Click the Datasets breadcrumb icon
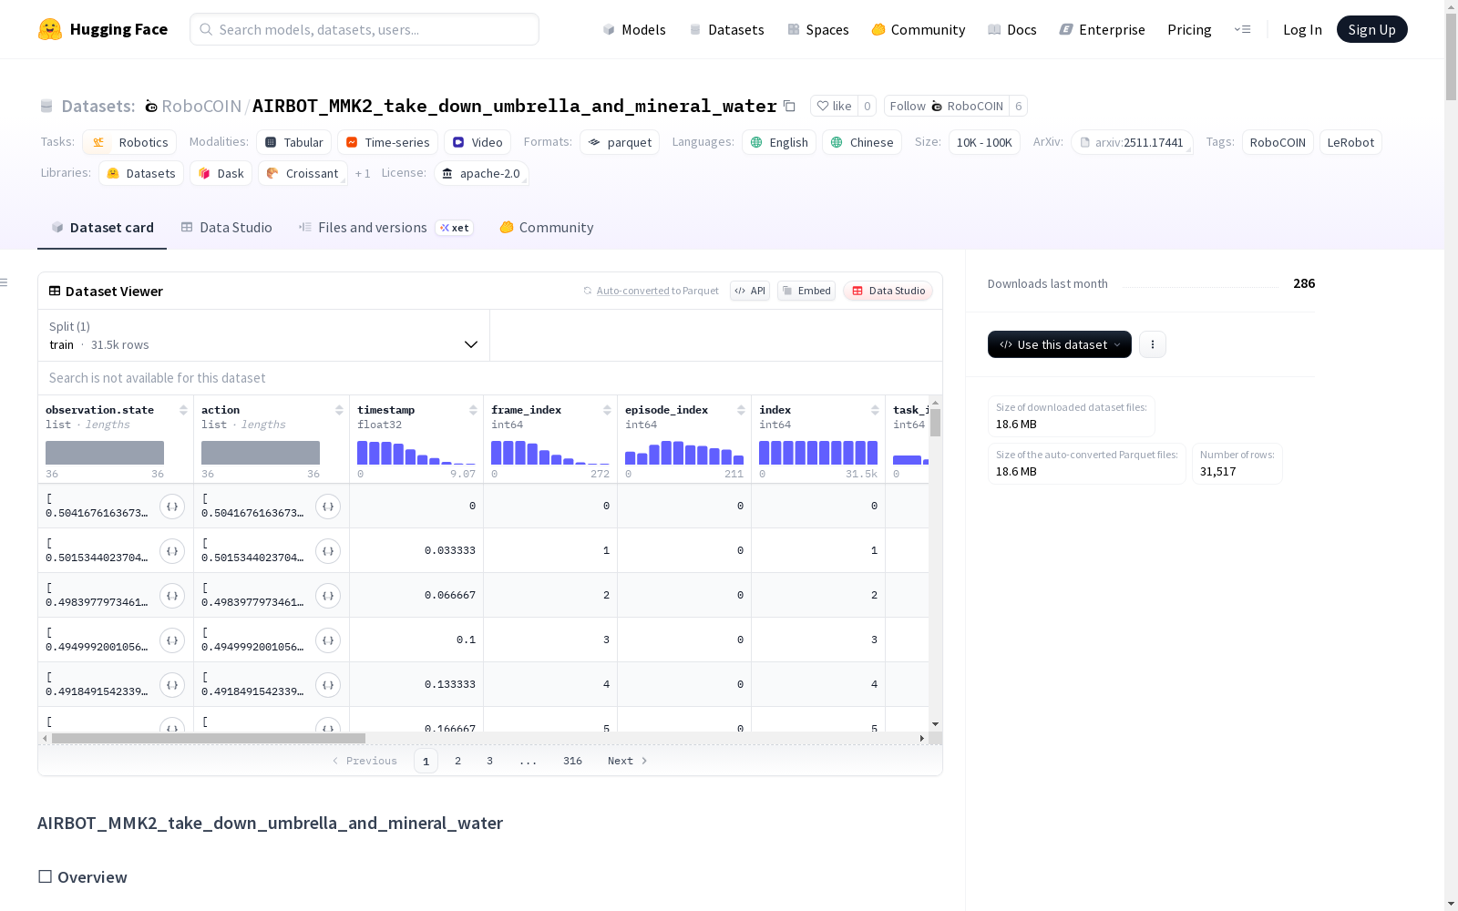Viewport: 1458px width, 911px height. point(46,107)
